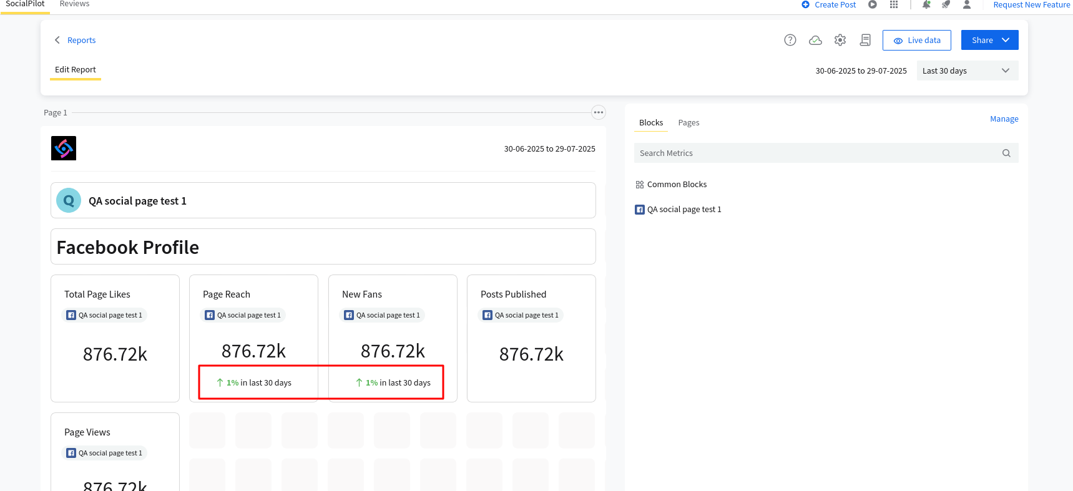
Task: Click the Q avatar of QA social page test 1
Action: click(x=69, y=200)
